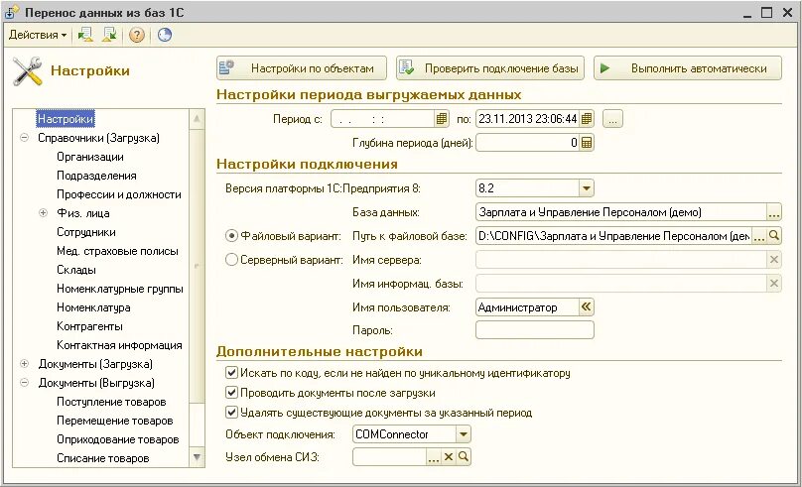Click magnifier in Узел обмена СИЗ field
Screen dimensions: 802x487
[463, 457]
